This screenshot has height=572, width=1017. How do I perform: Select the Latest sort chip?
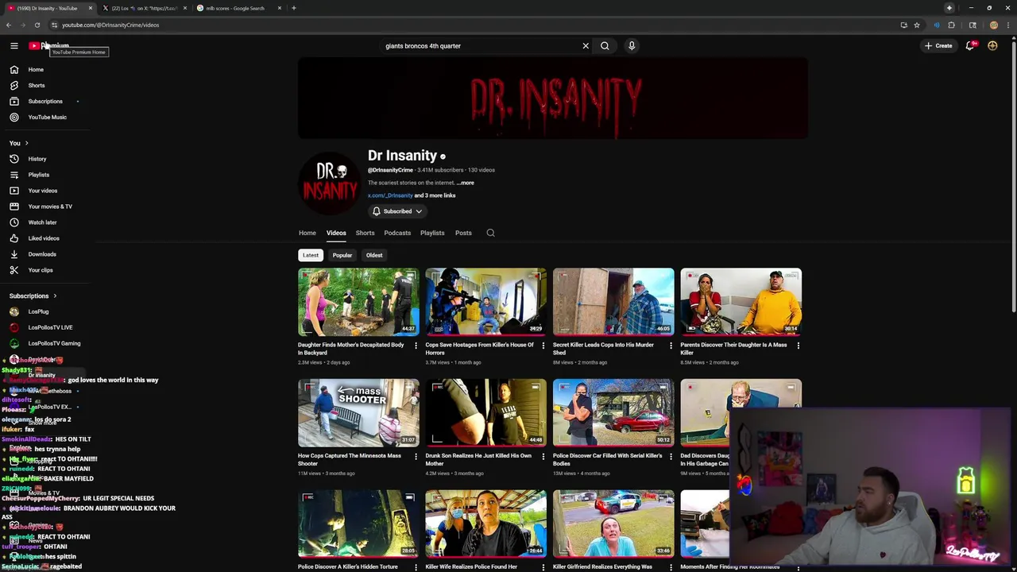coord(311,255)
